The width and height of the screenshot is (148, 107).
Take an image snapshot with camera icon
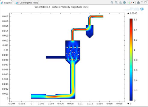[x=138, y=3]
